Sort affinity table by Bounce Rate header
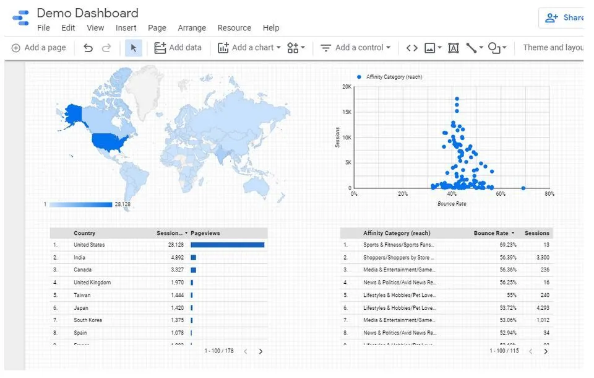The image size is (594, 378). 494,233
